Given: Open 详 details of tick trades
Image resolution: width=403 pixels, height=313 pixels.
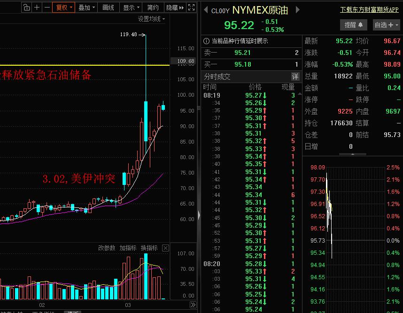Looking at the screenshot, I should click(x=295, y=76).
